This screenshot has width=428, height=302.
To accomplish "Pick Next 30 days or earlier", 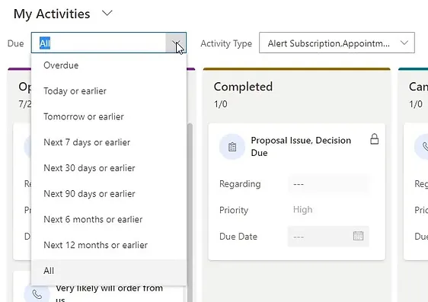I will pyautogui.click(x=109, y=168).
